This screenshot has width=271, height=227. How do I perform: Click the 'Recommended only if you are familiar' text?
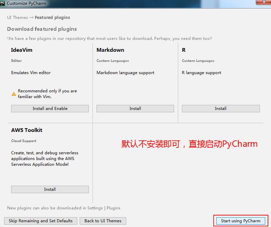pos(47,94)
